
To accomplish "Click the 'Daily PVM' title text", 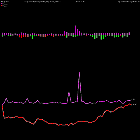I will [5, 2].
